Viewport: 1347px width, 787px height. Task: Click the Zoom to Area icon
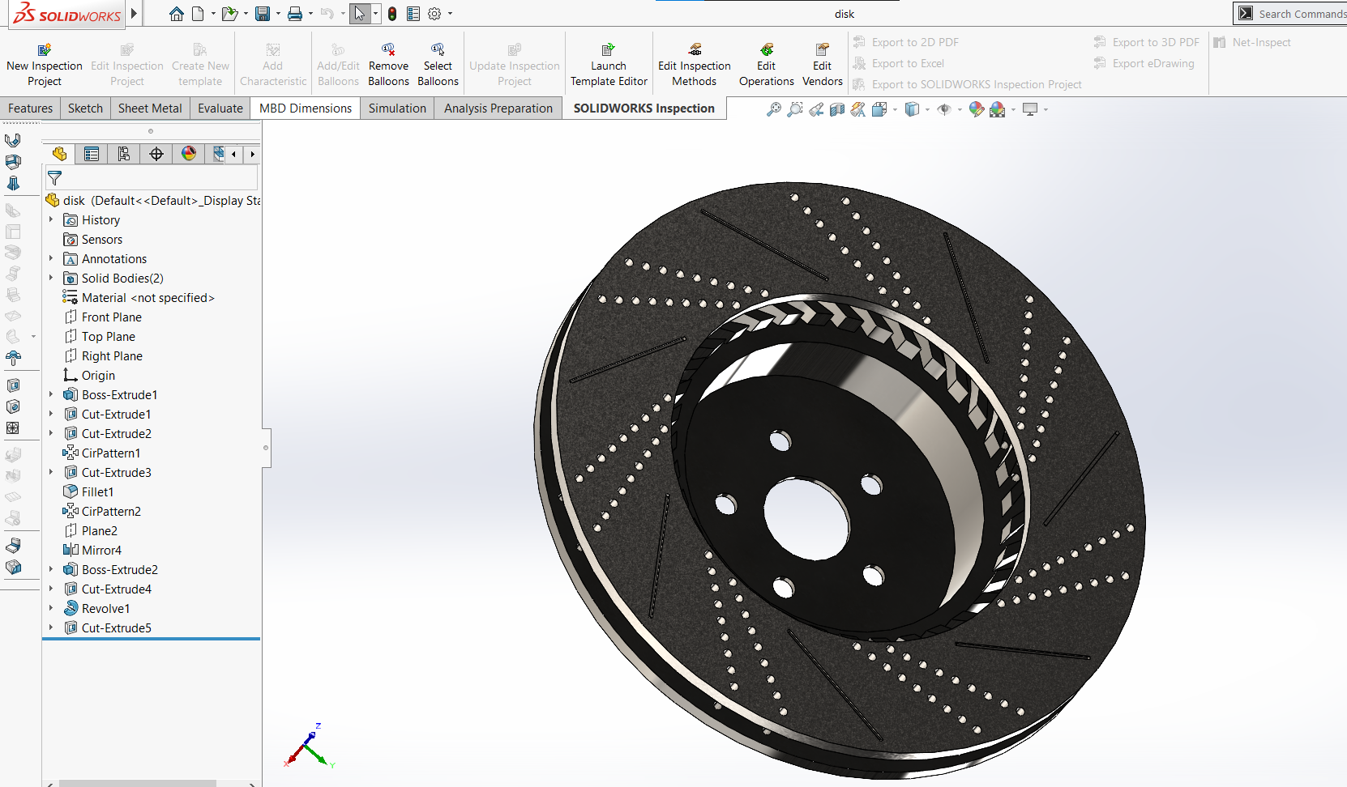[x=795, y=109]
